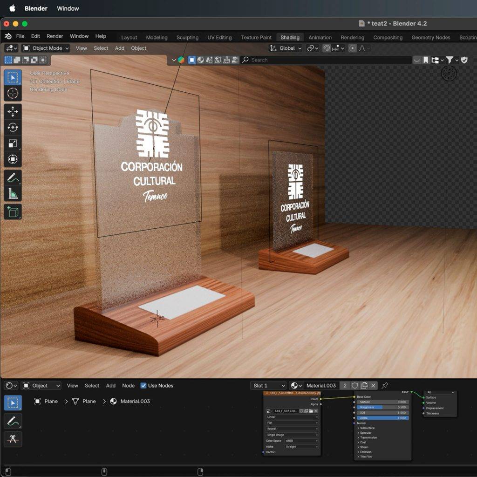477x477 pixels.
Task: Select the Cursor tool in viewport toolbar
Action: click(x=13, y=93)
